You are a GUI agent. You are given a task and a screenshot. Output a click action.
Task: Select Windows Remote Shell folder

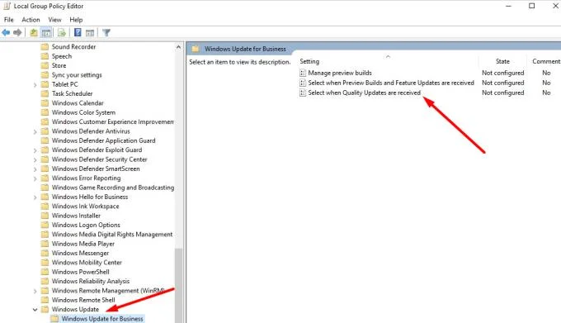click(83, 300)
